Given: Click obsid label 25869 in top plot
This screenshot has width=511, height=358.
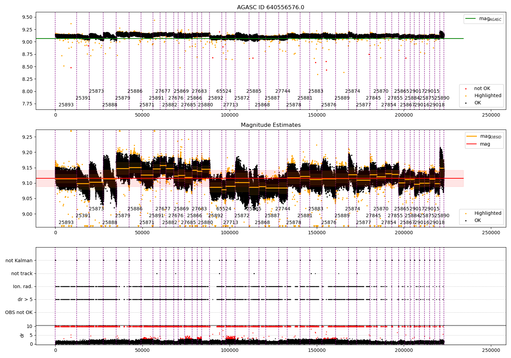Looking at the screenshot, I should pyautogui.click(x=181, y=91).
